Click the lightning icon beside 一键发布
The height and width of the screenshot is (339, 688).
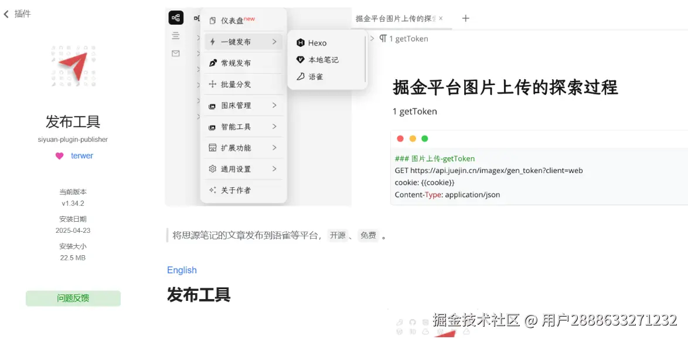coord(213,42)
